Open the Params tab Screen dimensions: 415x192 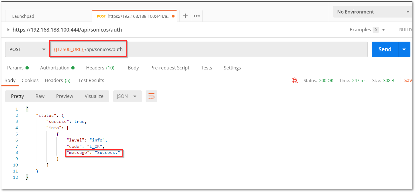point(18,68)
